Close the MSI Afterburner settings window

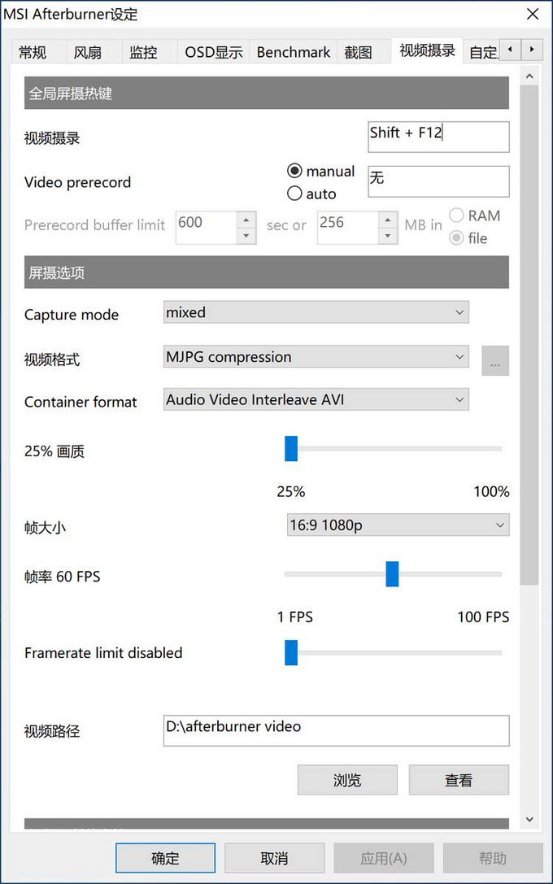point(532,14)
